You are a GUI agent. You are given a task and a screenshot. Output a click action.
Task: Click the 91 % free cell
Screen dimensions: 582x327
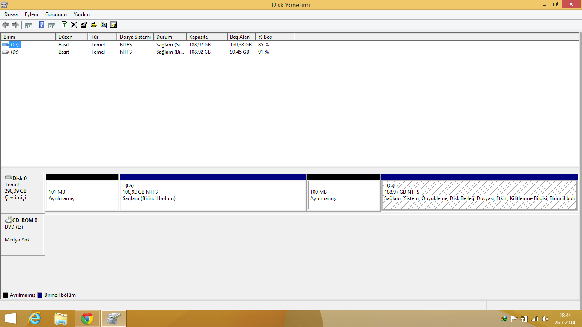263,52
